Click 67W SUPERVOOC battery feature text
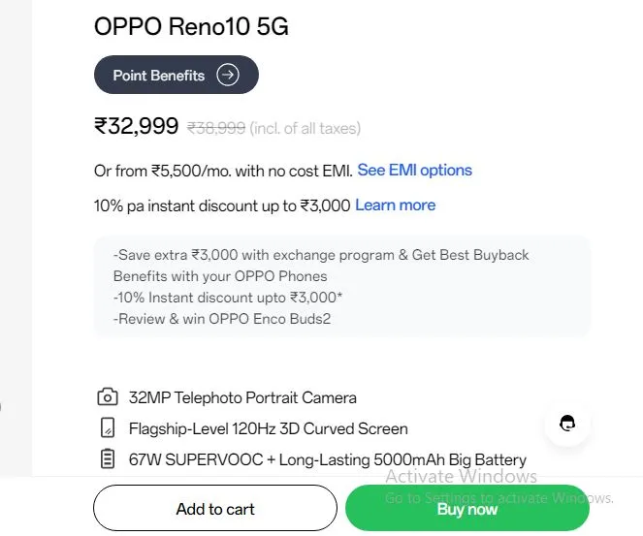643x536 pixels. (x=328, y=459)
